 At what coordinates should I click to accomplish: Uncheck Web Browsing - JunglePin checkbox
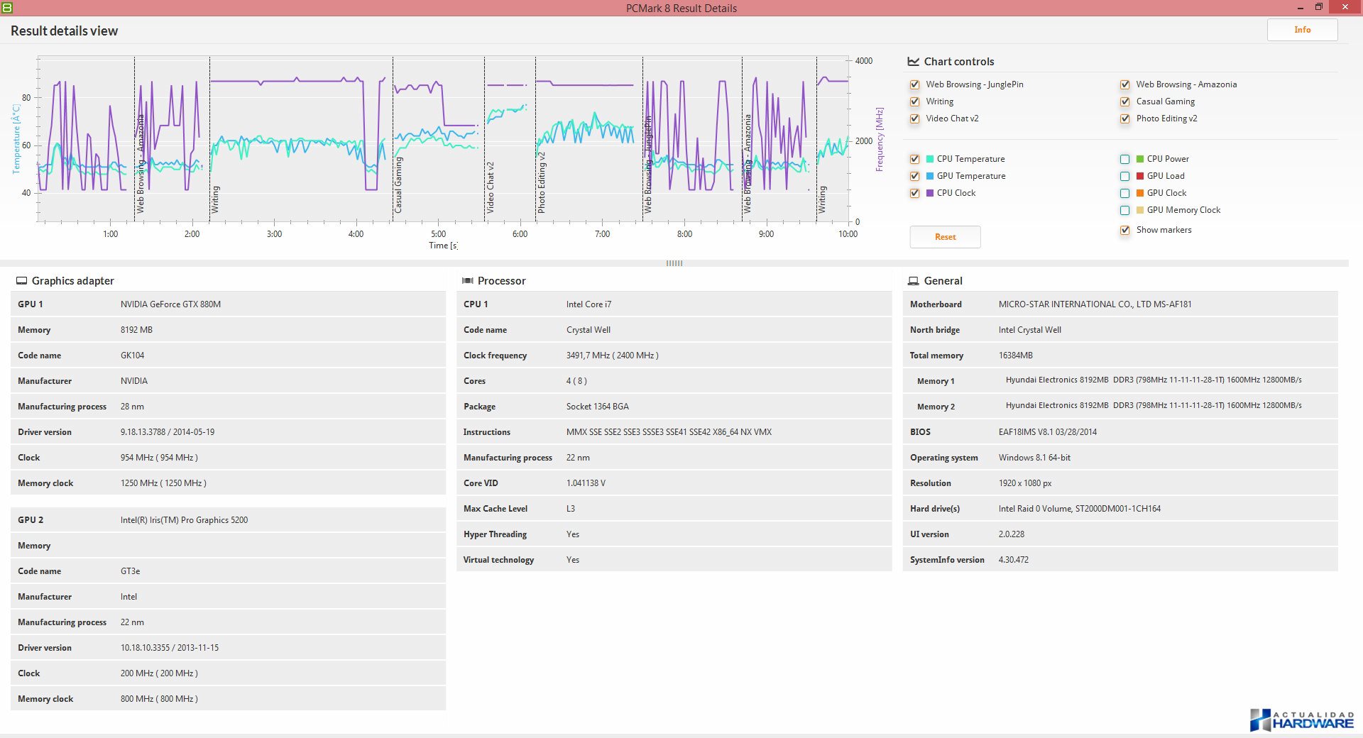[x=914, y=84]
